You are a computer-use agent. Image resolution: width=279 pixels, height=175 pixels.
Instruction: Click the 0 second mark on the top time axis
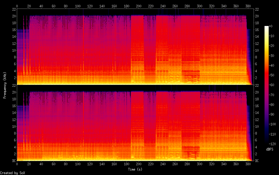click(x=17, y=6)
